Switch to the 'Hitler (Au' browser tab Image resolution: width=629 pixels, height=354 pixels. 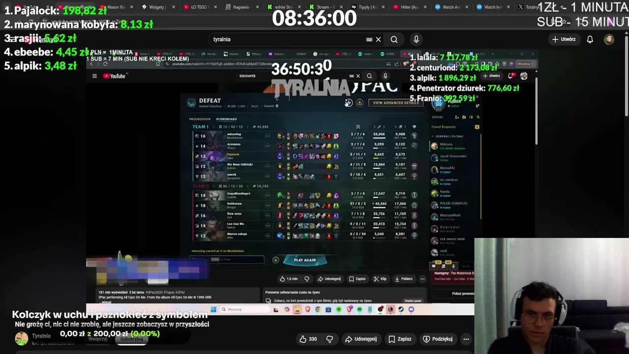409,7
